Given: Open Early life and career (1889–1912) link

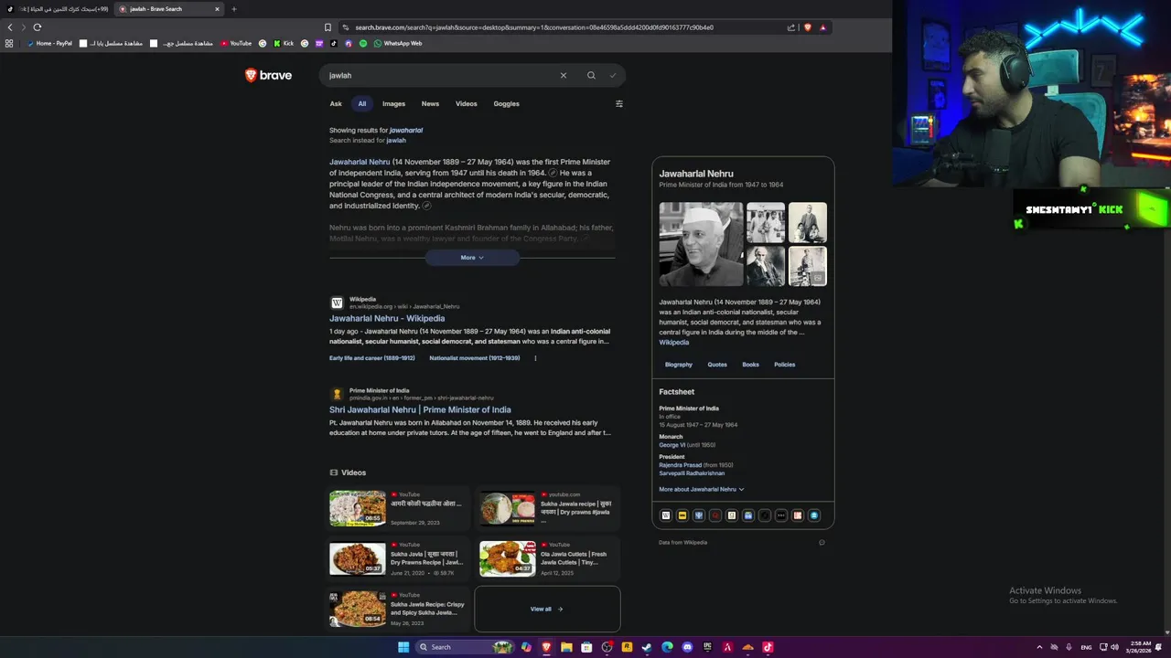Looking at the screenshot, I should coord(372,358).
